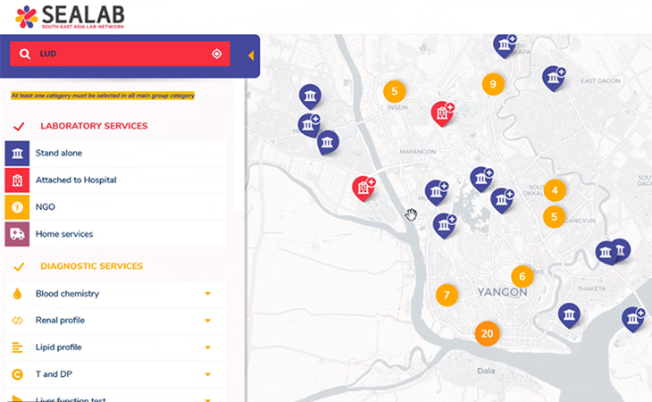Expand the Lipid profile dropdown arrow
652x402 pixels.
[208, 348]
